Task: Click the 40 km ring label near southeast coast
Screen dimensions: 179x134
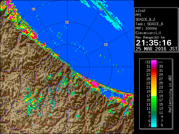Action: click(x=106, y=89)
